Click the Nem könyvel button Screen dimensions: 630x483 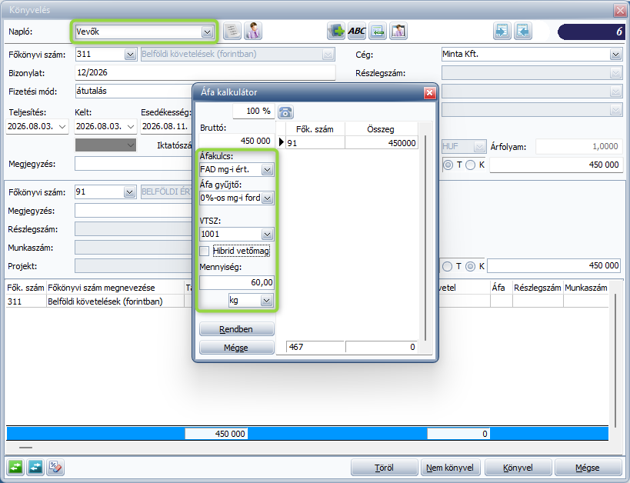[450, 468]
